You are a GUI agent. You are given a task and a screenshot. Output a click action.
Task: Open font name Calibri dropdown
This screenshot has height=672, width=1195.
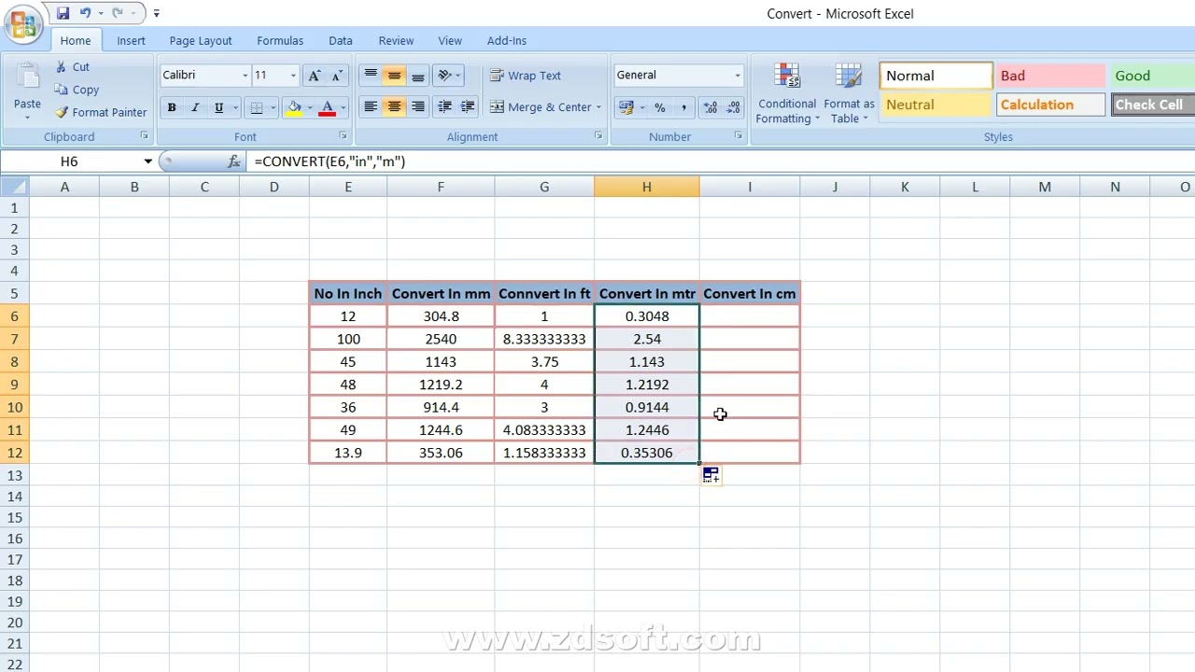[x=245, y=76]
